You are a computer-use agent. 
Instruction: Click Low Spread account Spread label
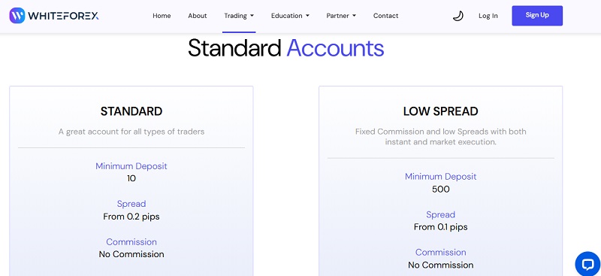[x=440, y=214]
